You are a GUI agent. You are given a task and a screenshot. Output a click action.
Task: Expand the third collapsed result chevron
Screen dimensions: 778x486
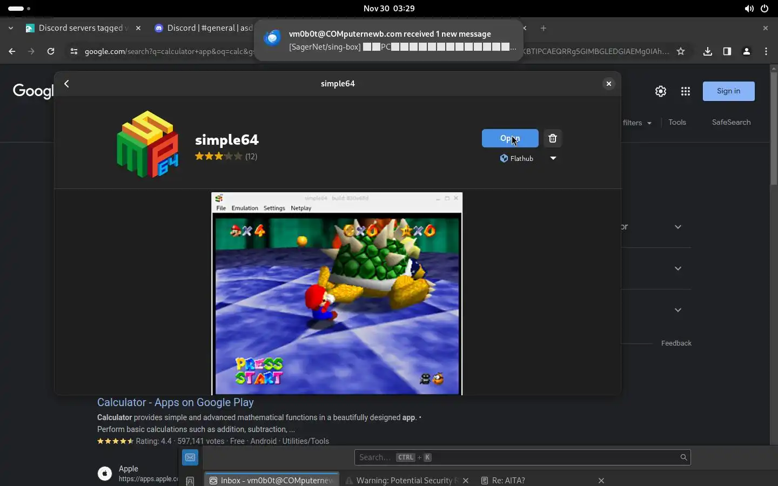click(x=678, y=310)
